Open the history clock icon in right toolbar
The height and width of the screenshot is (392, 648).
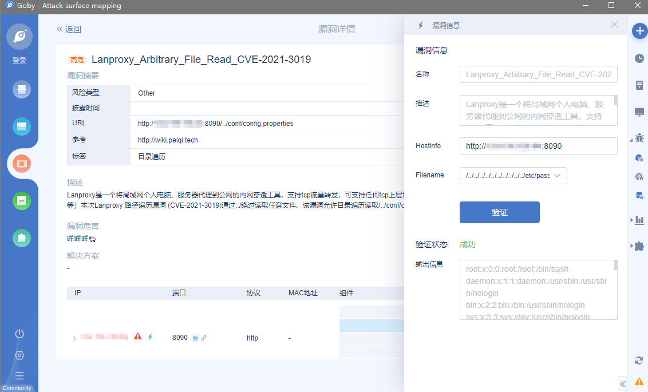coord(639,58)
